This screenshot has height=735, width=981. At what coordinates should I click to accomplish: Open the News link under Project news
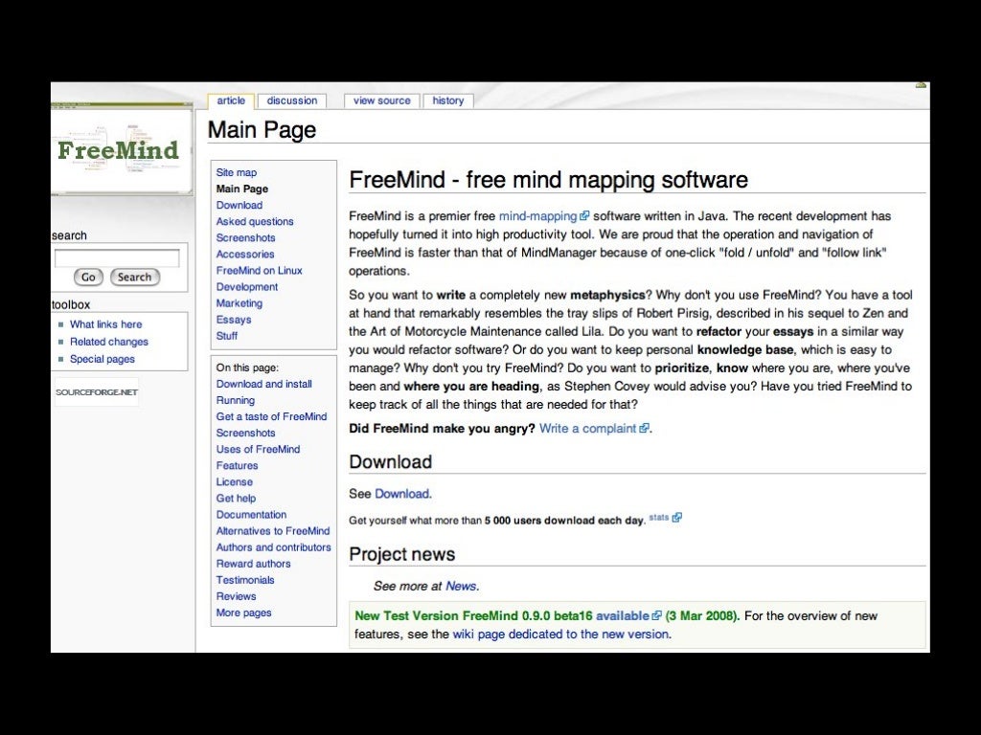click(x=461, y=587)
